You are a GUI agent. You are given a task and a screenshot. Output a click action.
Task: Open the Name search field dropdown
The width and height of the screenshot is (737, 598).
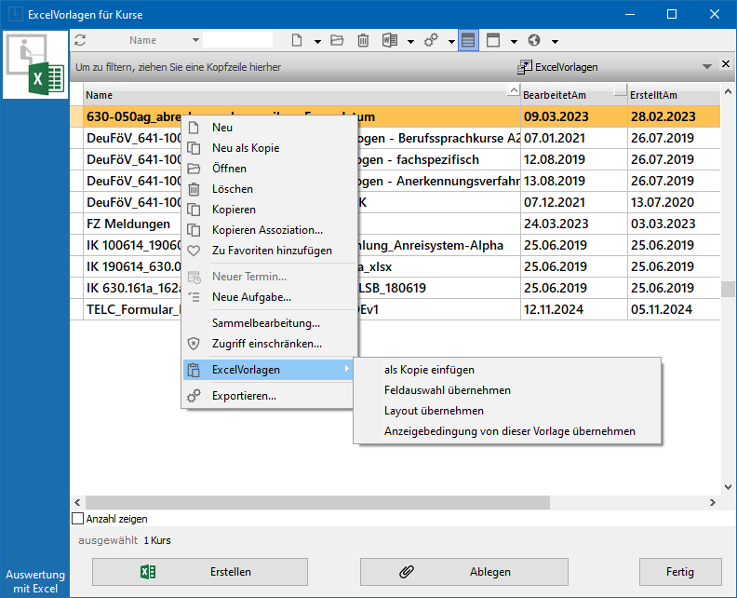195,40
